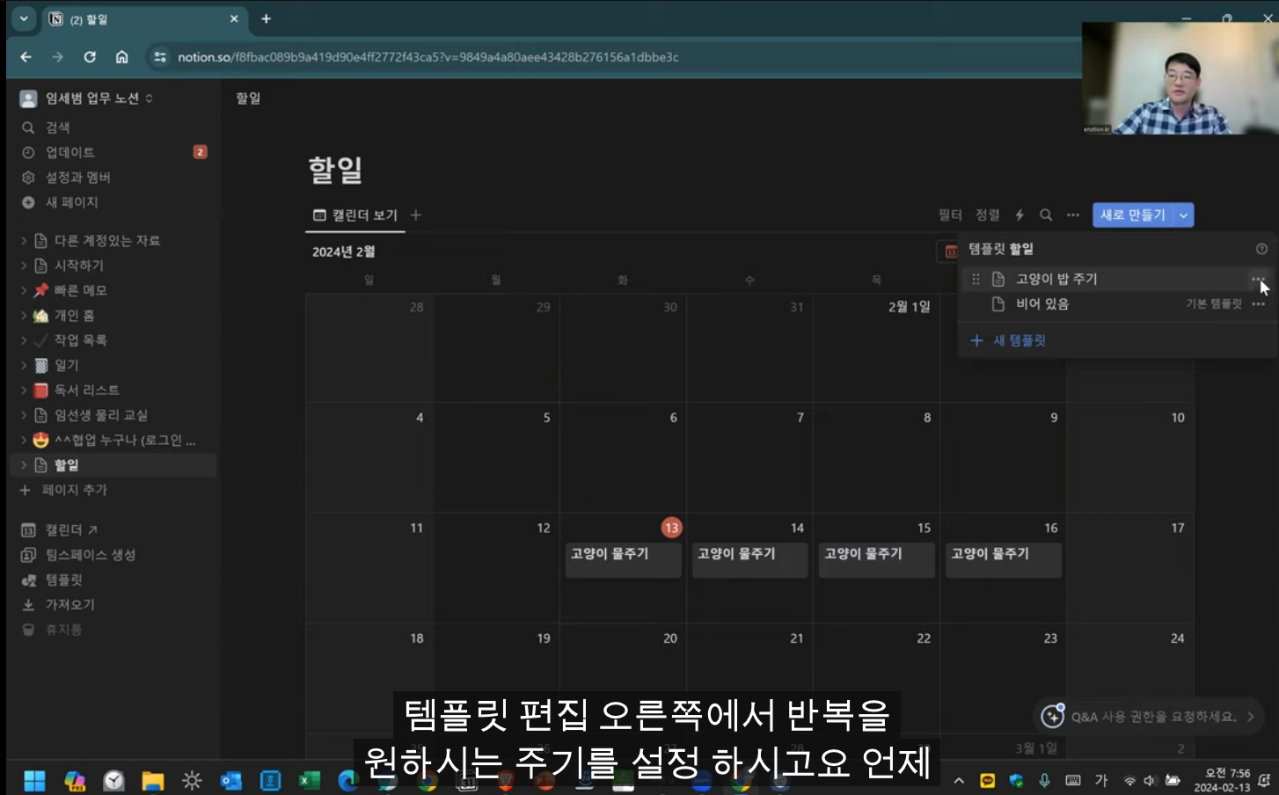Expand the 시작하기 page tree

pos(24,266)
